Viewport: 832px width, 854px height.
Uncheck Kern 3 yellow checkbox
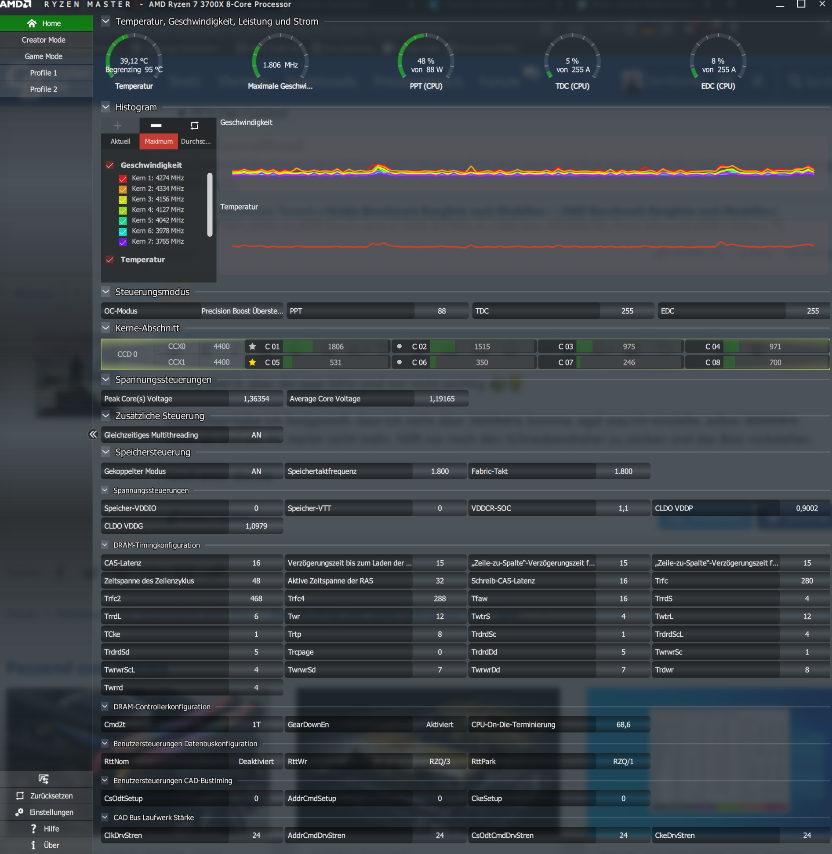pos(123,200)
